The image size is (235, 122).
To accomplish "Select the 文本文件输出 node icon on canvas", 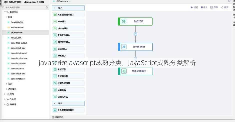I will [124, 71].
